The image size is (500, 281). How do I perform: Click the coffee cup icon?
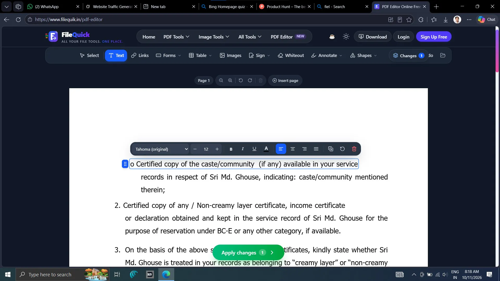[x=332, y=37]
